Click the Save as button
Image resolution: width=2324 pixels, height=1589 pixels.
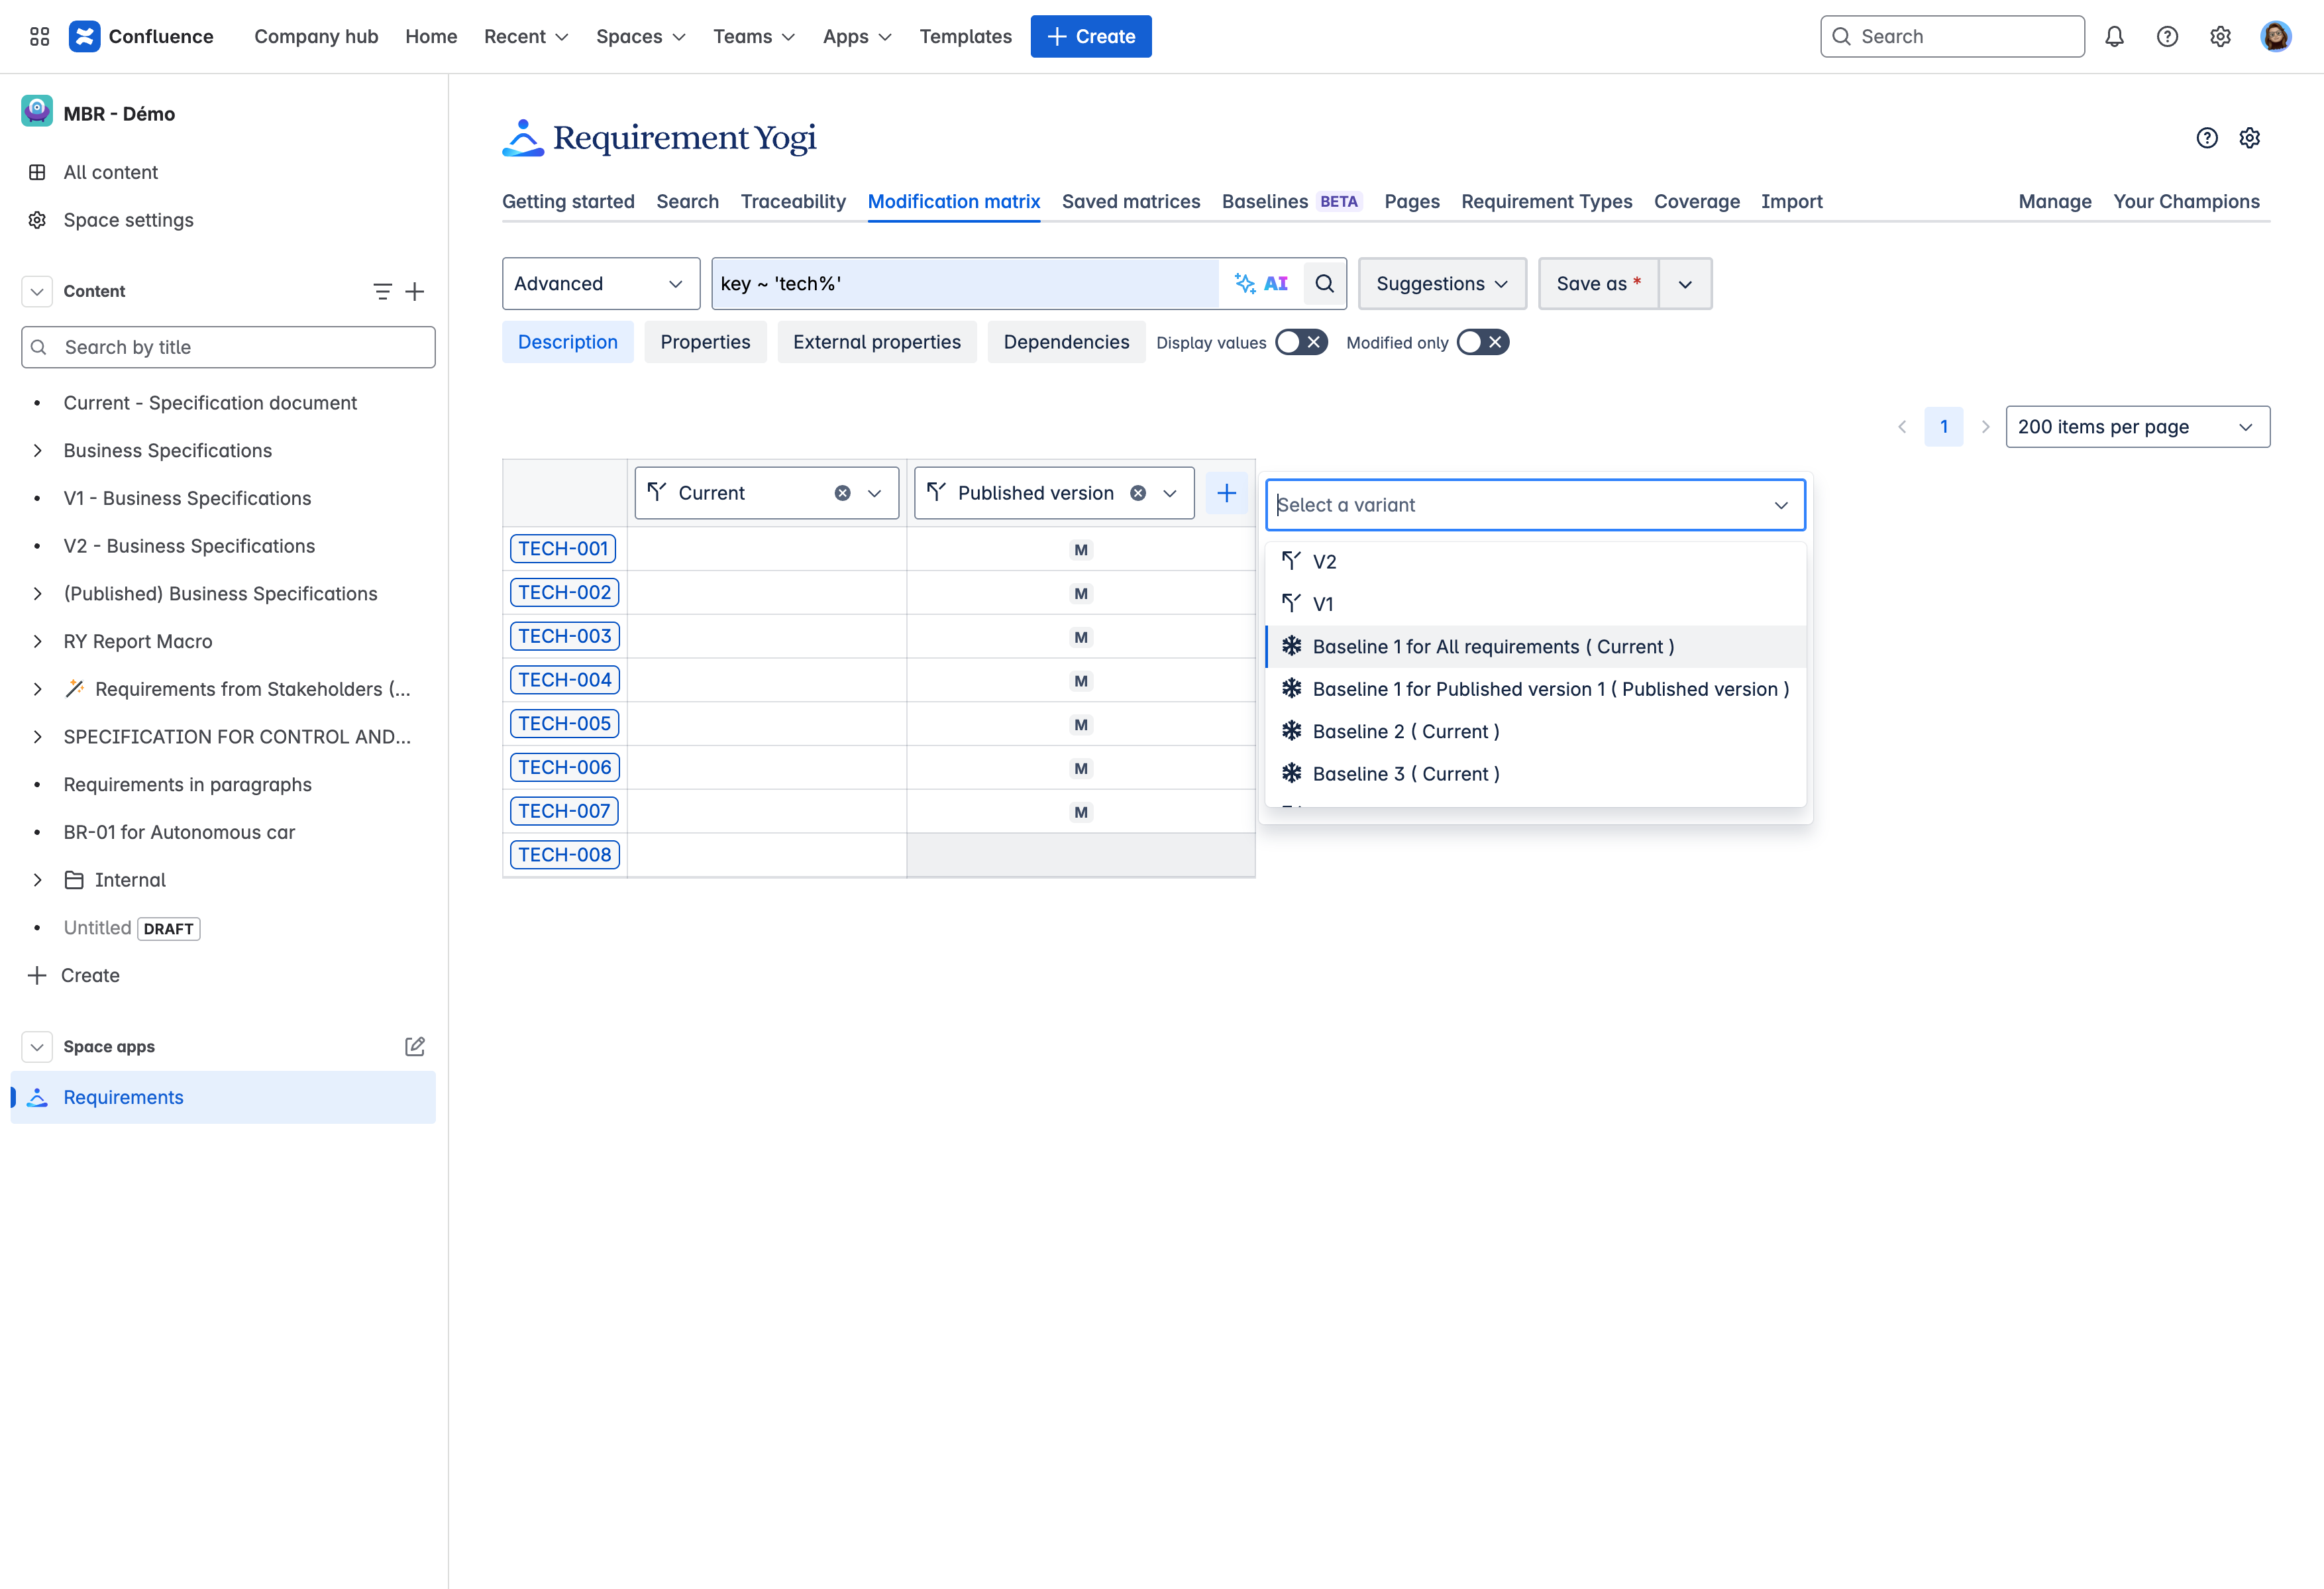(x=1597, y=284)
